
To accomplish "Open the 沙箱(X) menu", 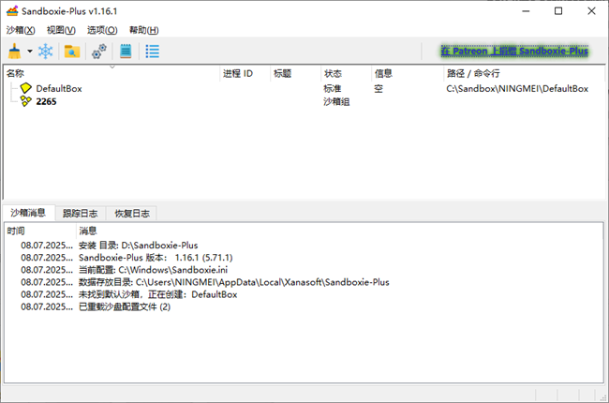I will coord(21,30).
